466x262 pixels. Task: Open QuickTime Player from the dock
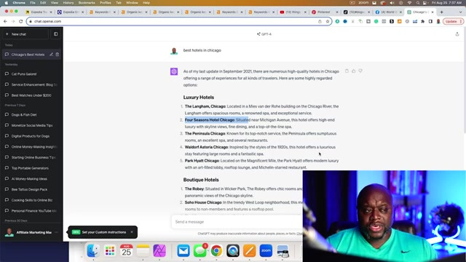233,250
